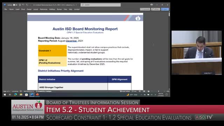
Task: Click the PowerPoint icon on the taskbar
Action: coord(37,94)
